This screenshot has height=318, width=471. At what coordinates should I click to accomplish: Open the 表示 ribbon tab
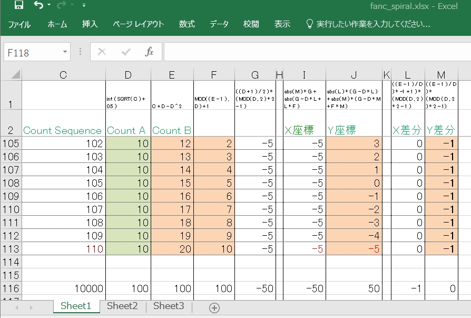pos(282,24)
